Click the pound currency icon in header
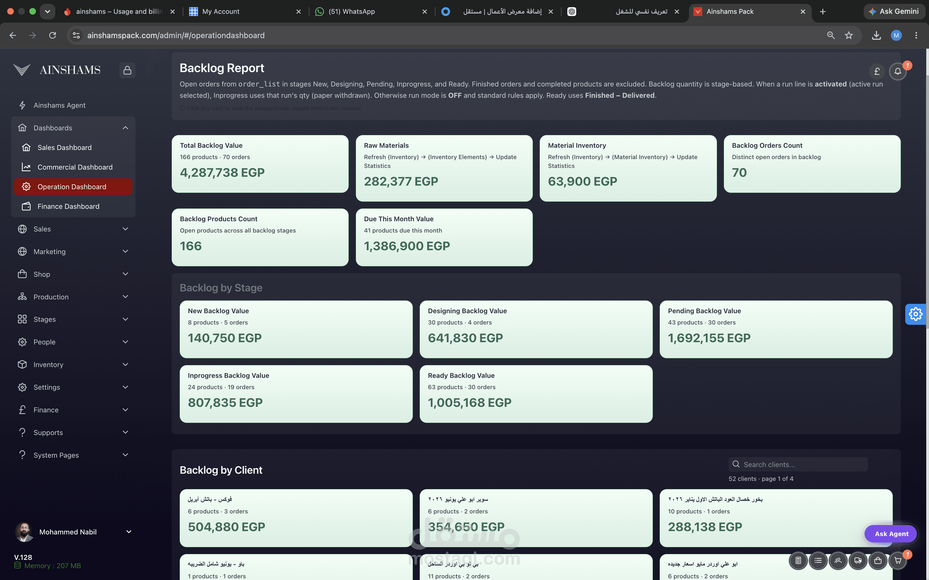 click(x=877, y=71)
